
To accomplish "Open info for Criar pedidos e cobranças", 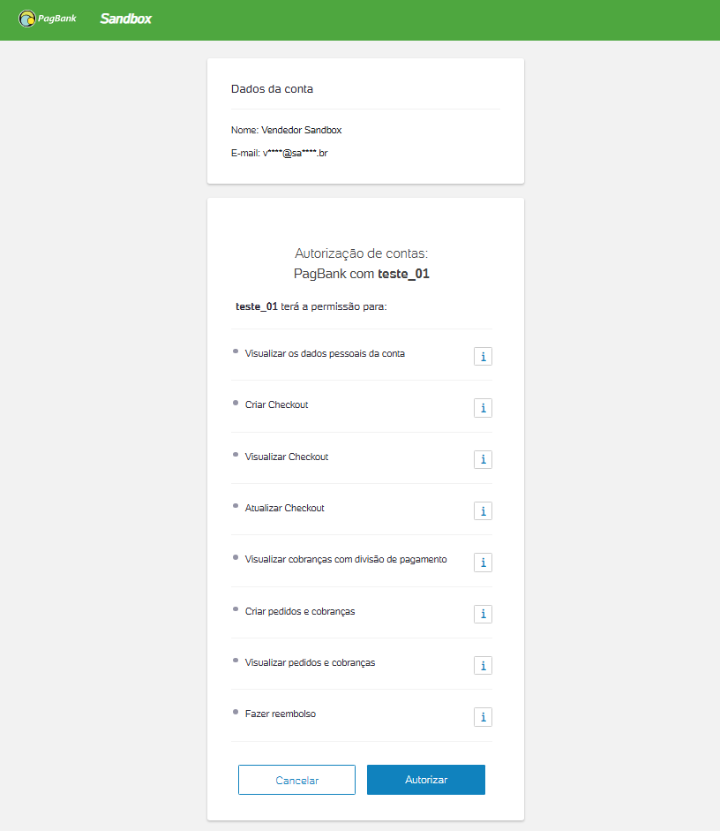I will (483, 614).
